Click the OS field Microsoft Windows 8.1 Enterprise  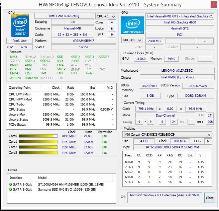click(x=165, y=198)
